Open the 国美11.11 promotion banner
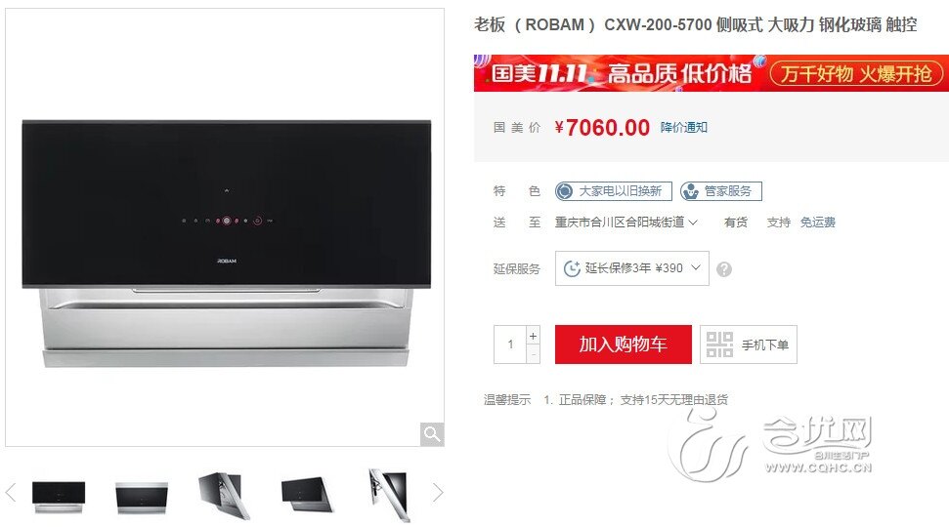This screenshot has height=527, width=949. point(712,73)
